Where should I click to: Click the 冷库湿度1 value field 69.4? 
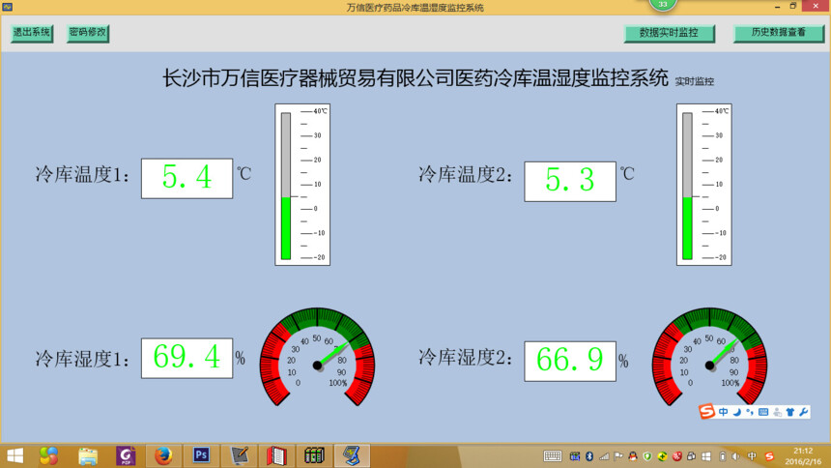pos(186,358)
